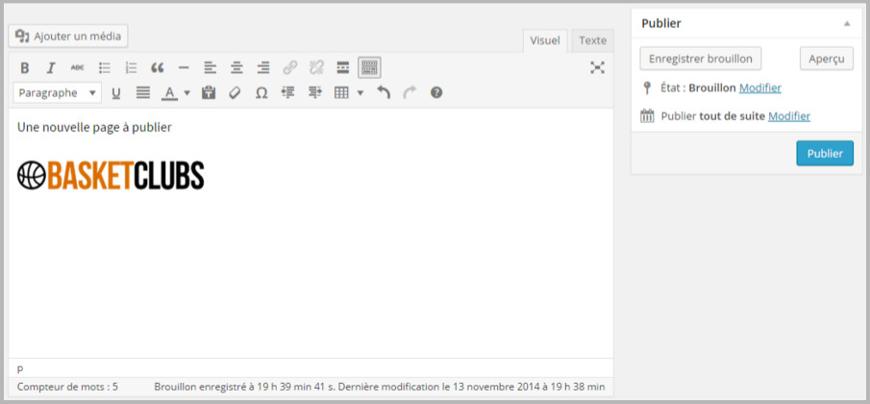Insert a numbered list
The image size is (870, 404).
[131, 67]
